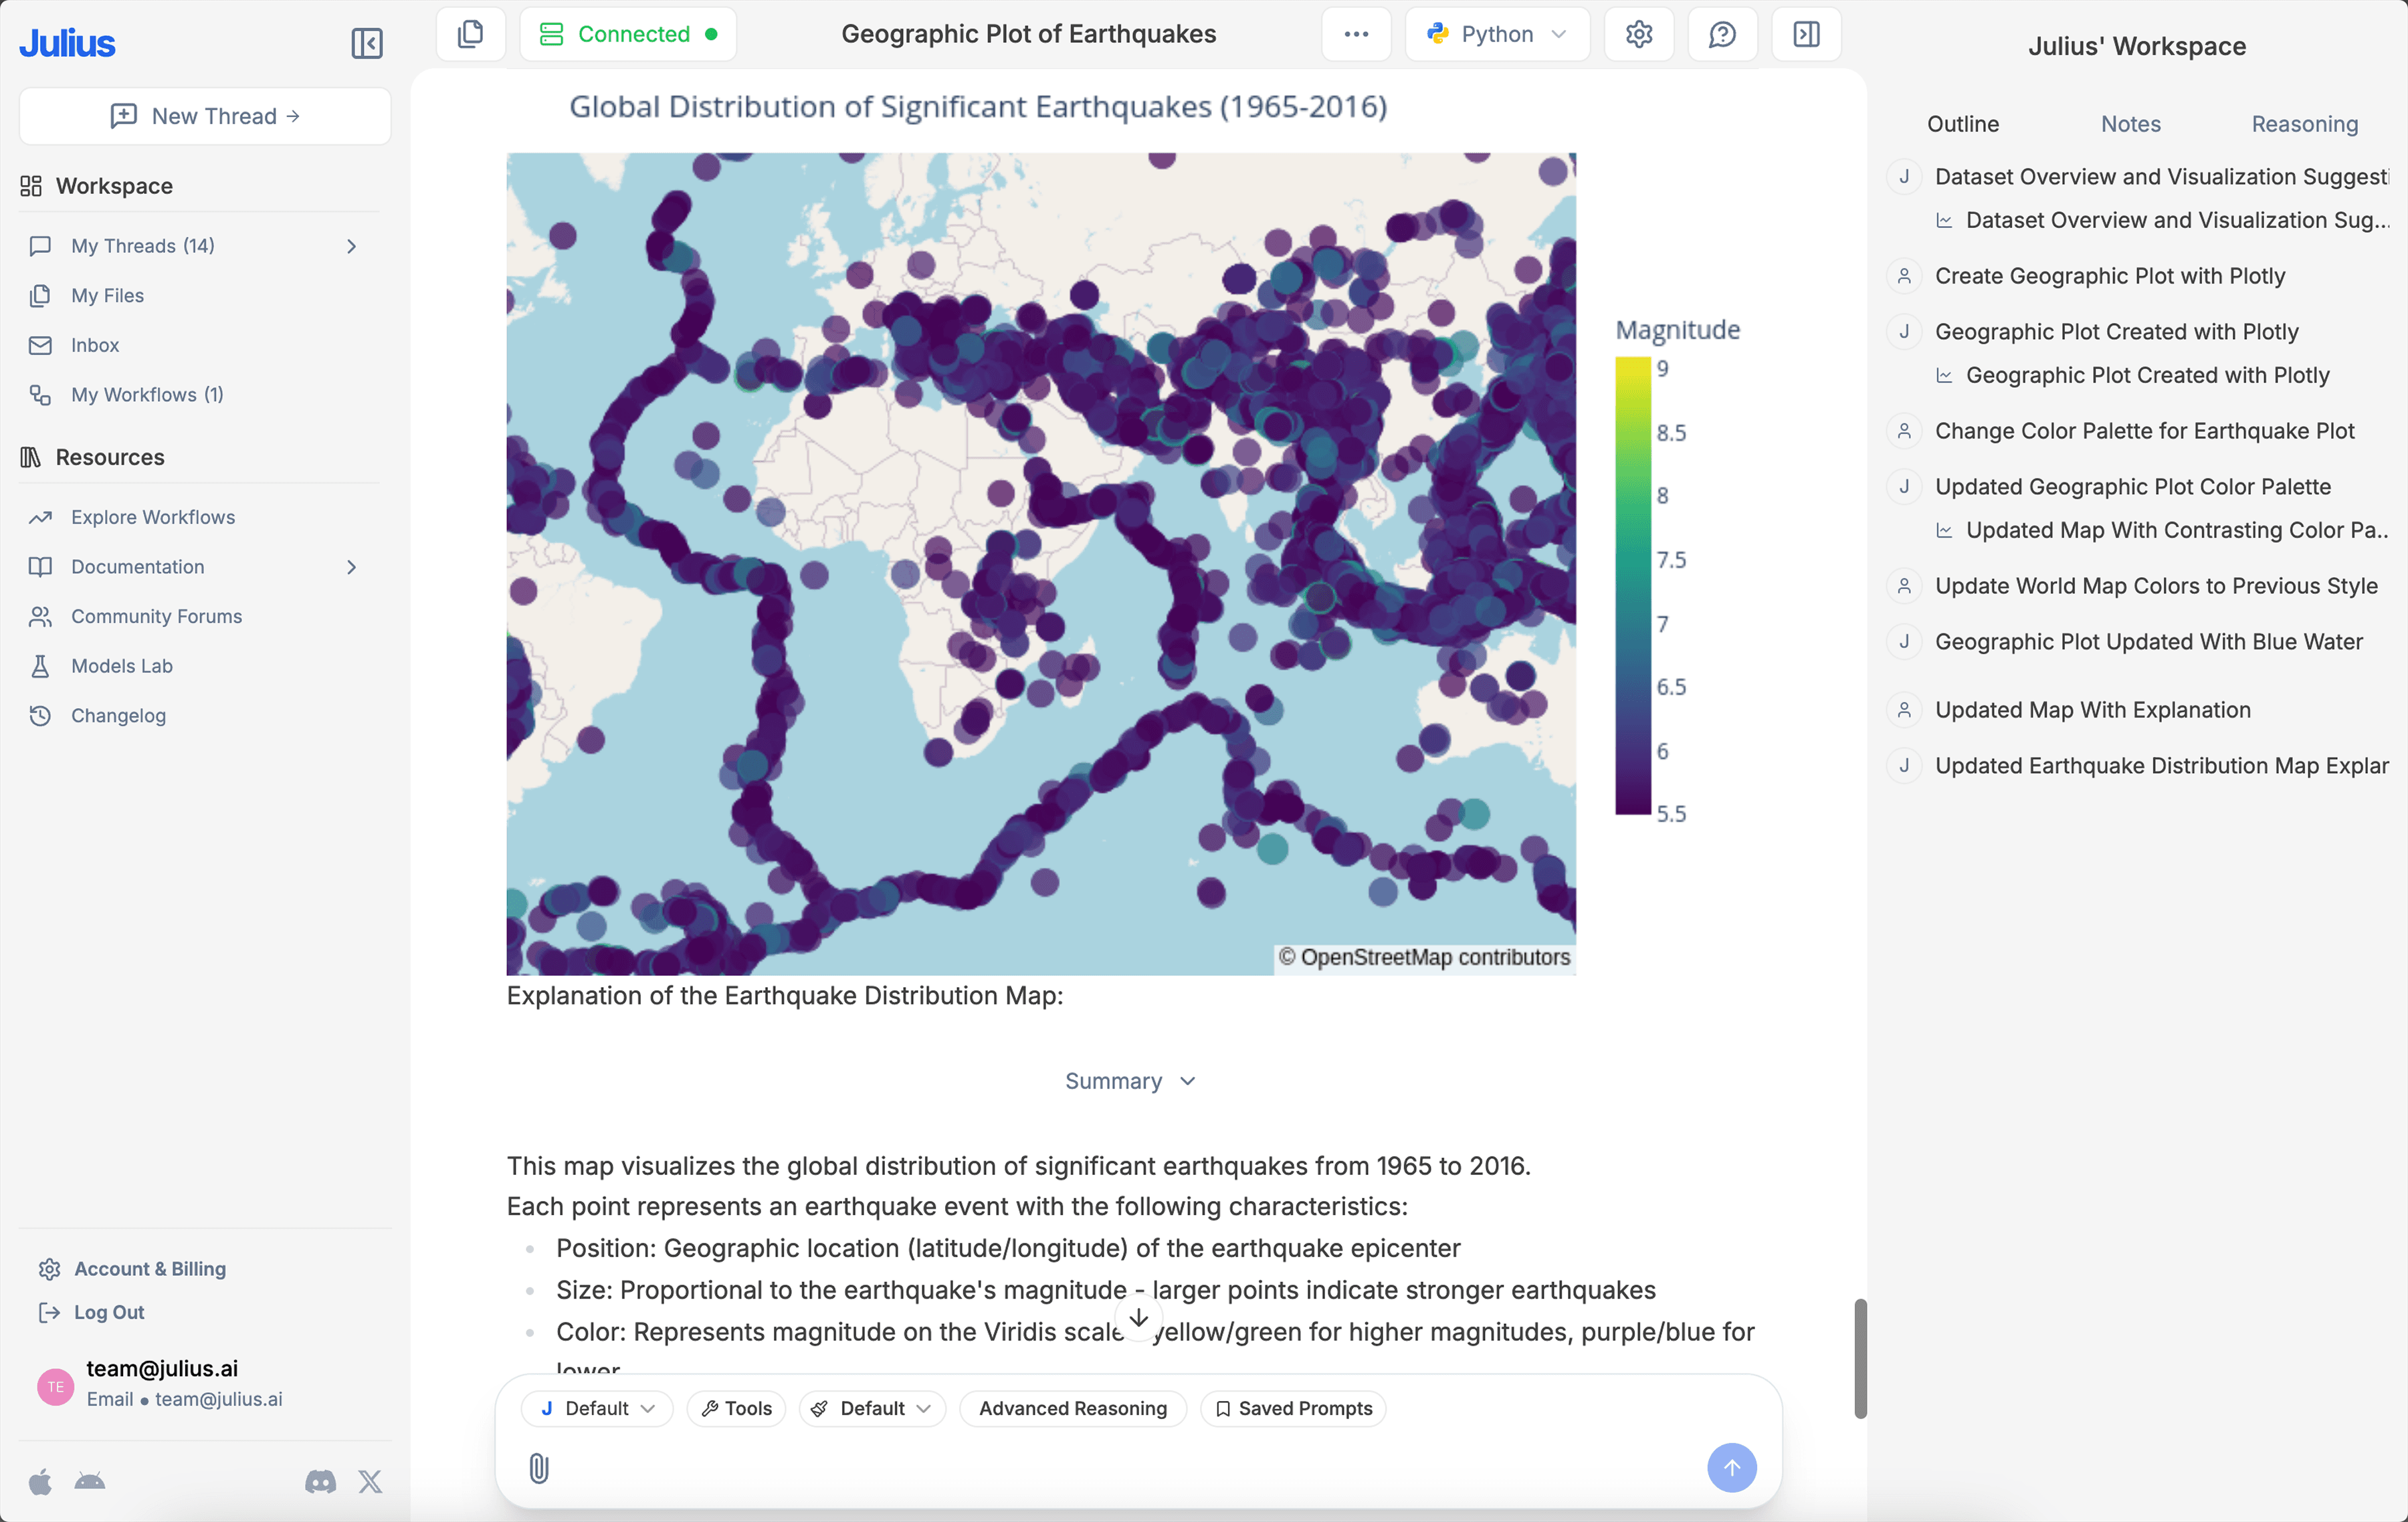2408x1522 pixels.
Task: Click the Julius logo
Action: pyautogui.click(x=67, y=43)
